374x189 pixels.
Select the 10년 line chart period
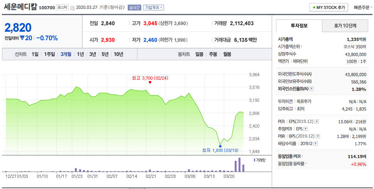click(x=118, y=54)
